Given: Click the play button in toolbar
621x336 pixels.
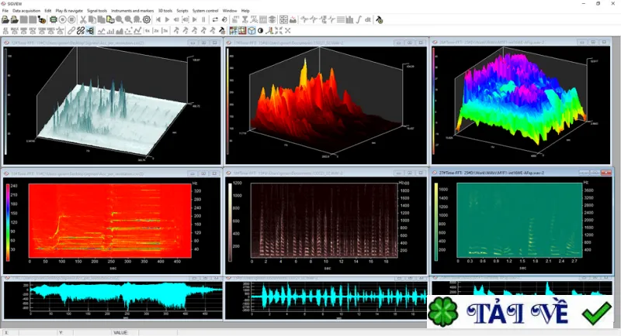Looking at the screenshot, I should coord(167,19).
